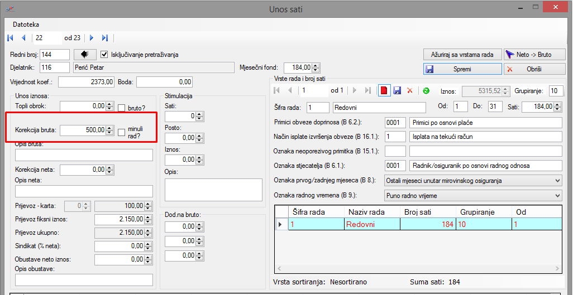Refresh work types with green icon
Viewport: 573px width, 295px height.
tap(426, 90)
